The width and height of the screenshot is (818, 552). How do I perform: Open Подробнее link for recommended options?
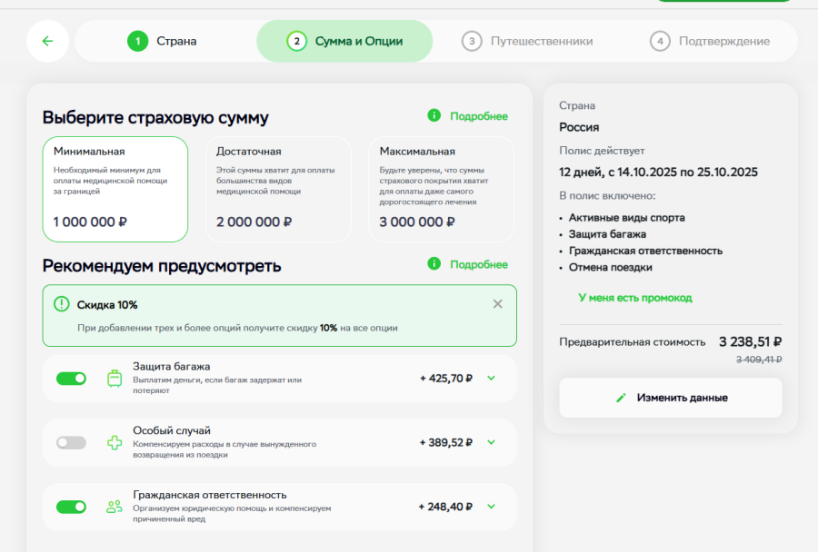(x=478, y=264)
